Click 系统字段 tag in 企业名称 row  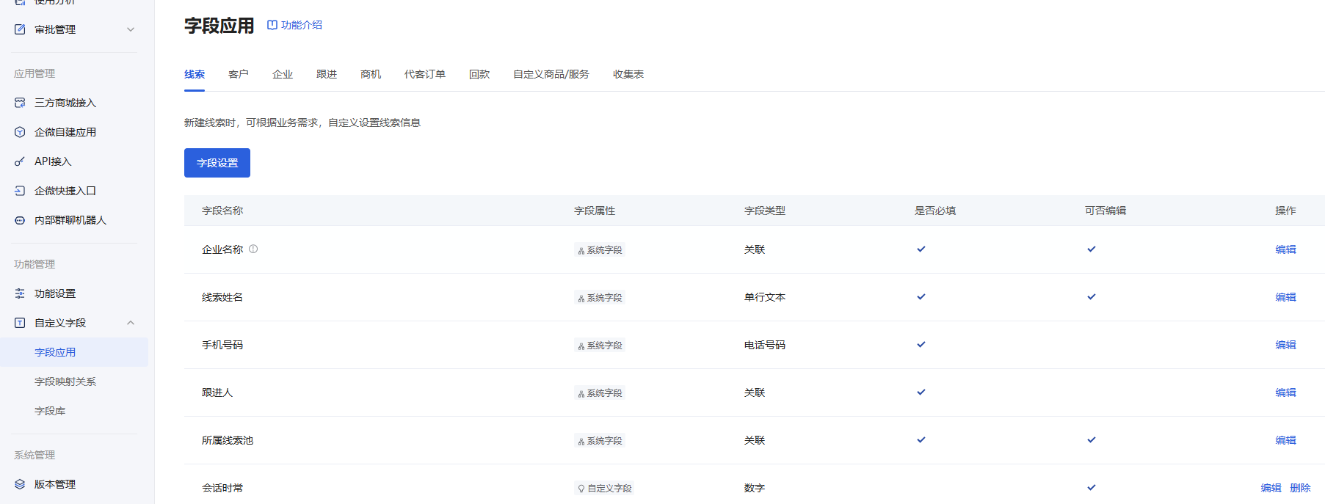600,250
